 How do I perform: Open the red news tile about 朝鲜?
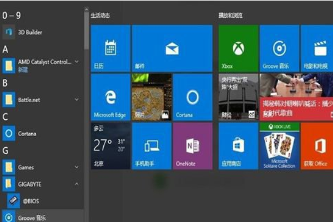click(x=296, y=97)
